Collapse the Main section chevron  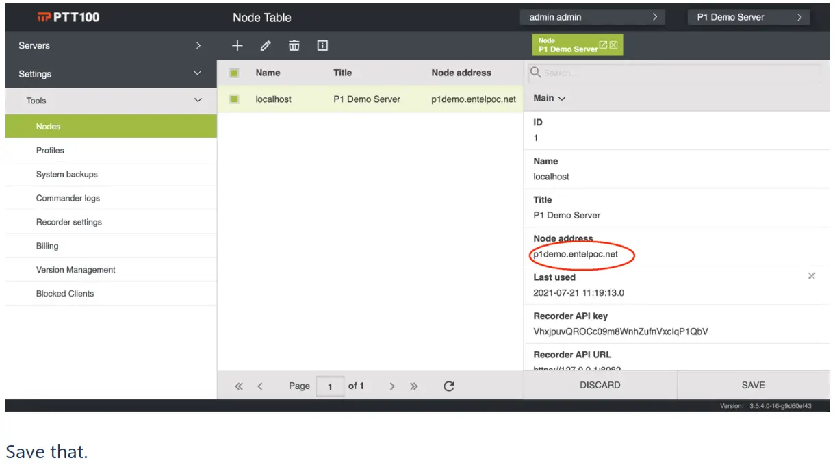[562, 99]
